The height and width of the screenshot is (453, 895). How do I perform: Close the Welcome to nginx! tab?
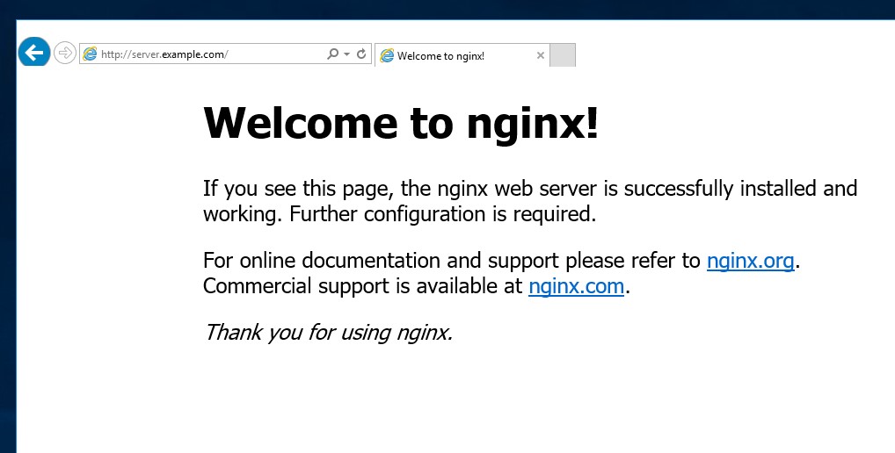coord(540,55)
